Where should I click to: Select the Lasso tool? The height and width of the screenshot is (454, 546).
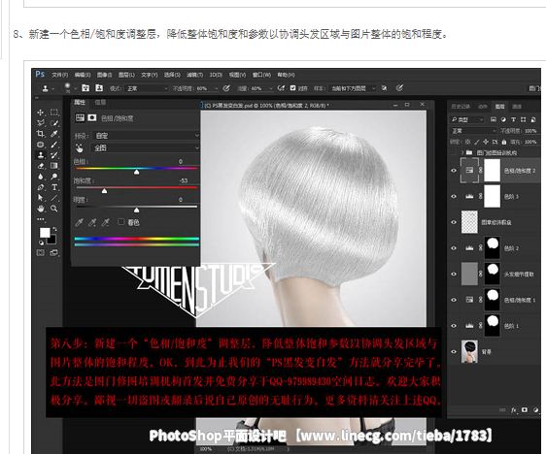41,123
